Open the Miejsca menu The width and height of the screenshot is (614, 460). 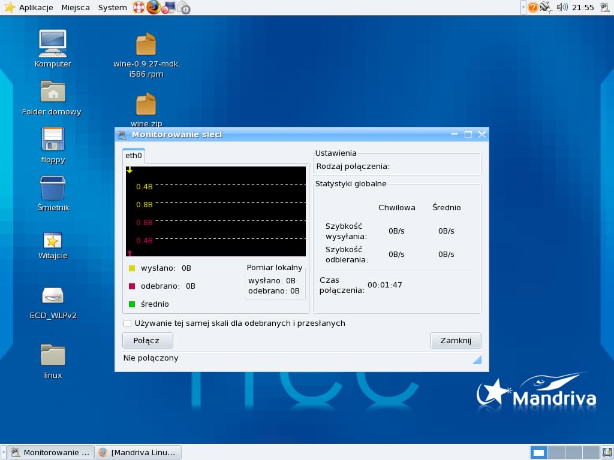(x=76, y=7)
